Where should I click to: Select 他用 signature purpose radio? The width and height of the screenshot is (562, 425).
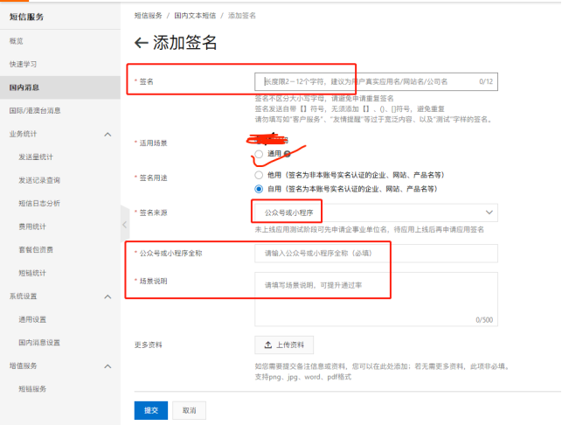tap(259, 175)
